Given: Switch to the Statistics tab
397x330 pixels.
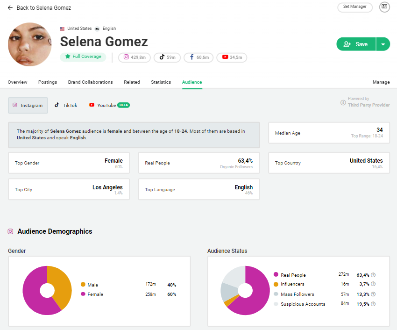Looking at the screenshot, I should 161,82.
